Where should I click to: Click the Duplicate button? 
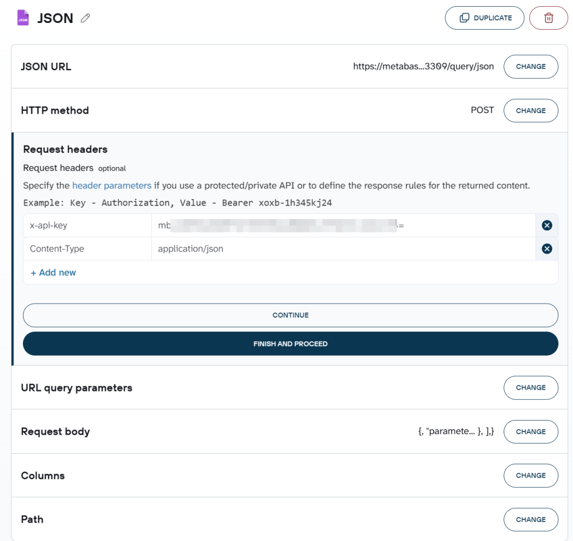click(x=485, y=18)
